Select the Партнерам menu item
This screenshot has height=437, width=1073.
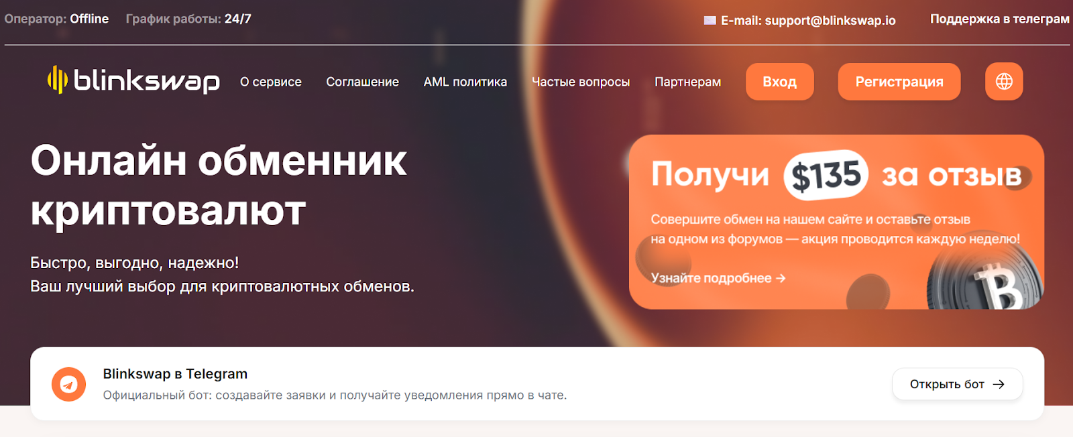(x=687, y=82)
